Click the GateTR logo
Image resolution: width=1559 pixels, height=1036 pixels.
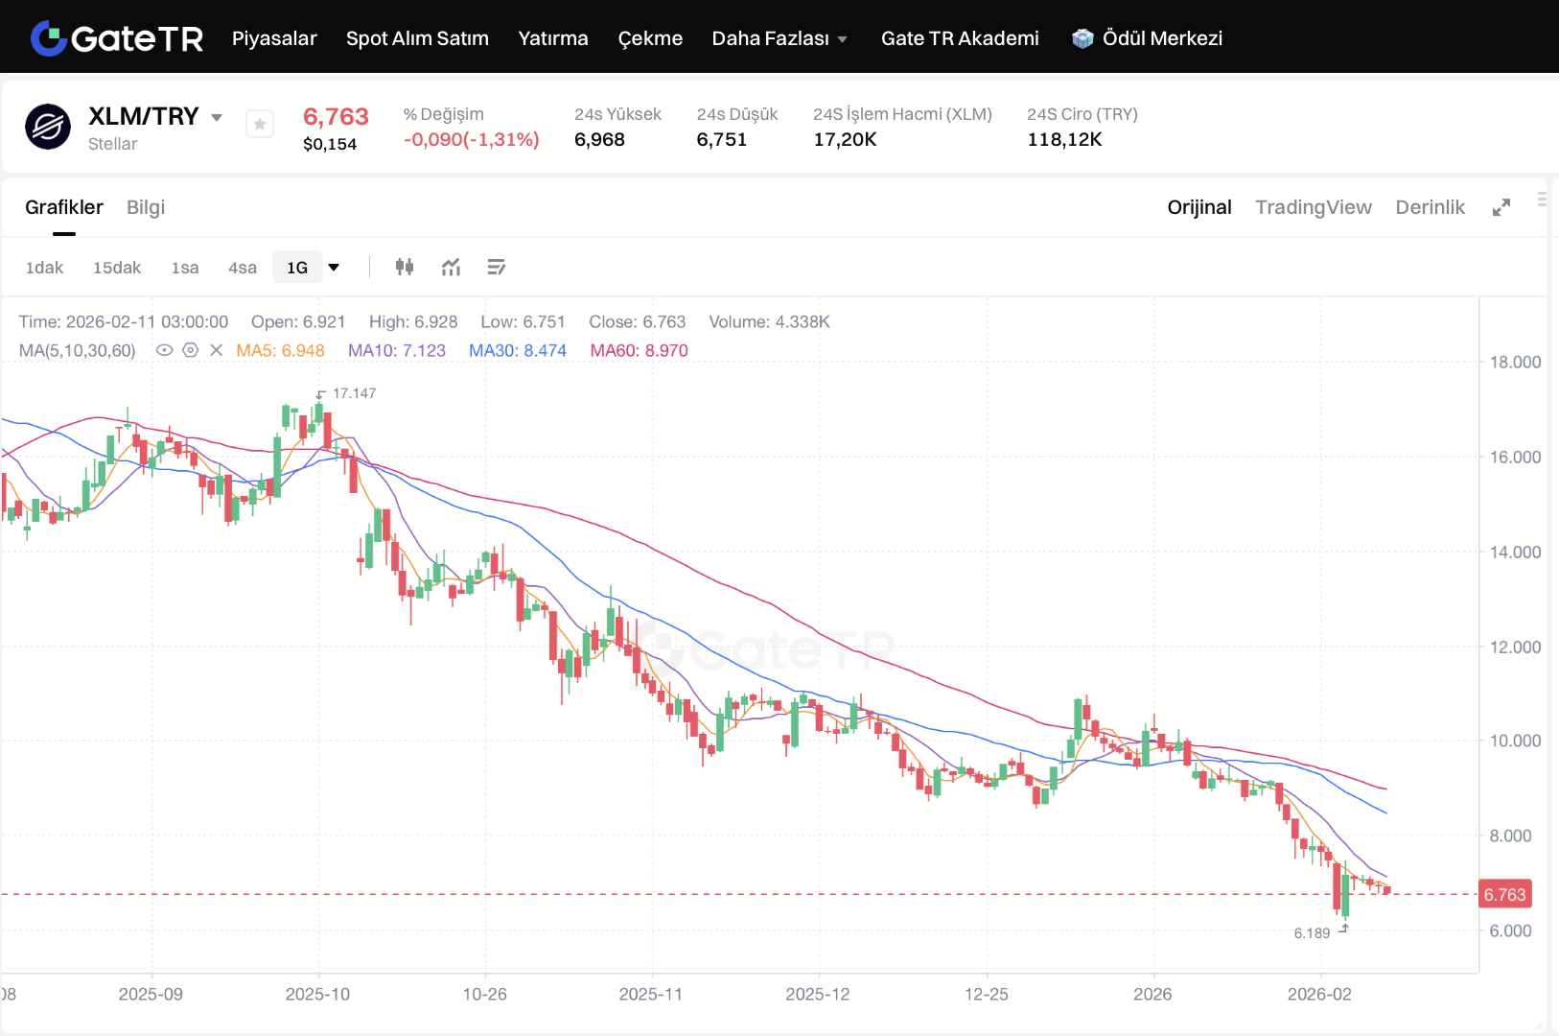click(117, 38)
